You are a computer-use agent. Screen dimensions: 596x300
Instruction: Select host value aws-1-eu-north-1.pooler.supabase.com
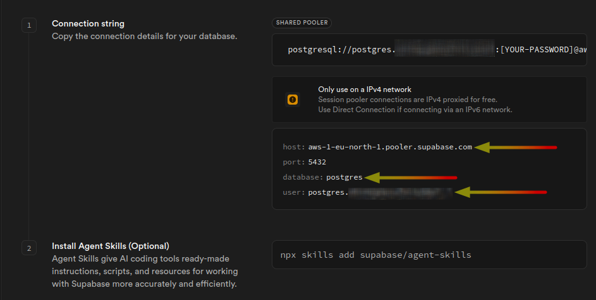[x=390, y=147]
